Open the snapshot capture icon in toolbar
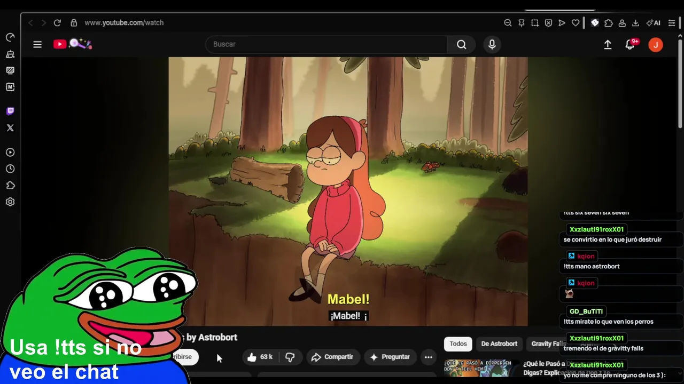The height and width of the screenshot is (384, 684). [x=535, y=23]
